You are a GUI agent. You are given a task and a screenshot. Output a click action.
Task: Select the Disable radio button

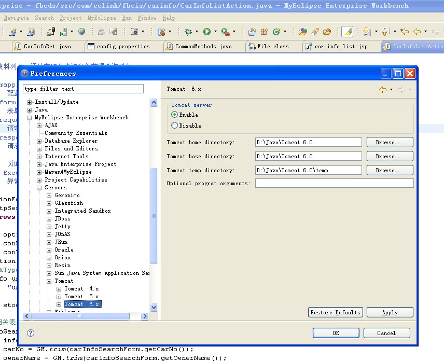tap(175, 126)
